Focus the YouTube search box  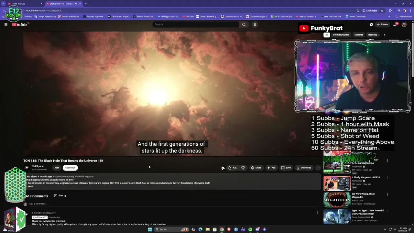coord(196,24)
